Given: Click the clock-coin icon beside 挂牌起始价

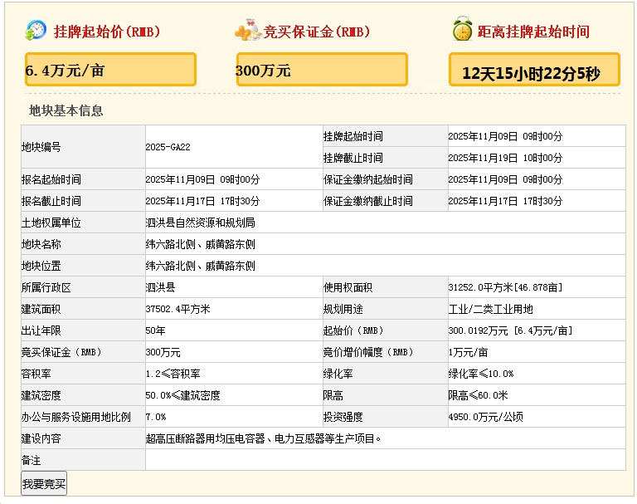Looking at the screenshot, I should click(x=36, y=31).
